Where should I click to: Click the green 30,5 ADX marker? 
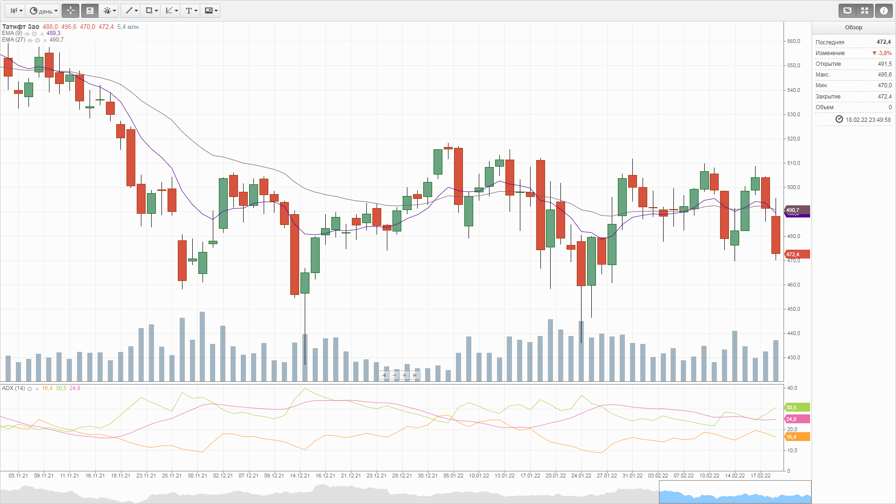pyautogui.click(x=797, y=407)
